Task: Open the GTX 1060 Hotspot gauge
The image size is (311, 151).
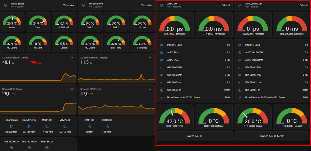Action: point(214,117)
